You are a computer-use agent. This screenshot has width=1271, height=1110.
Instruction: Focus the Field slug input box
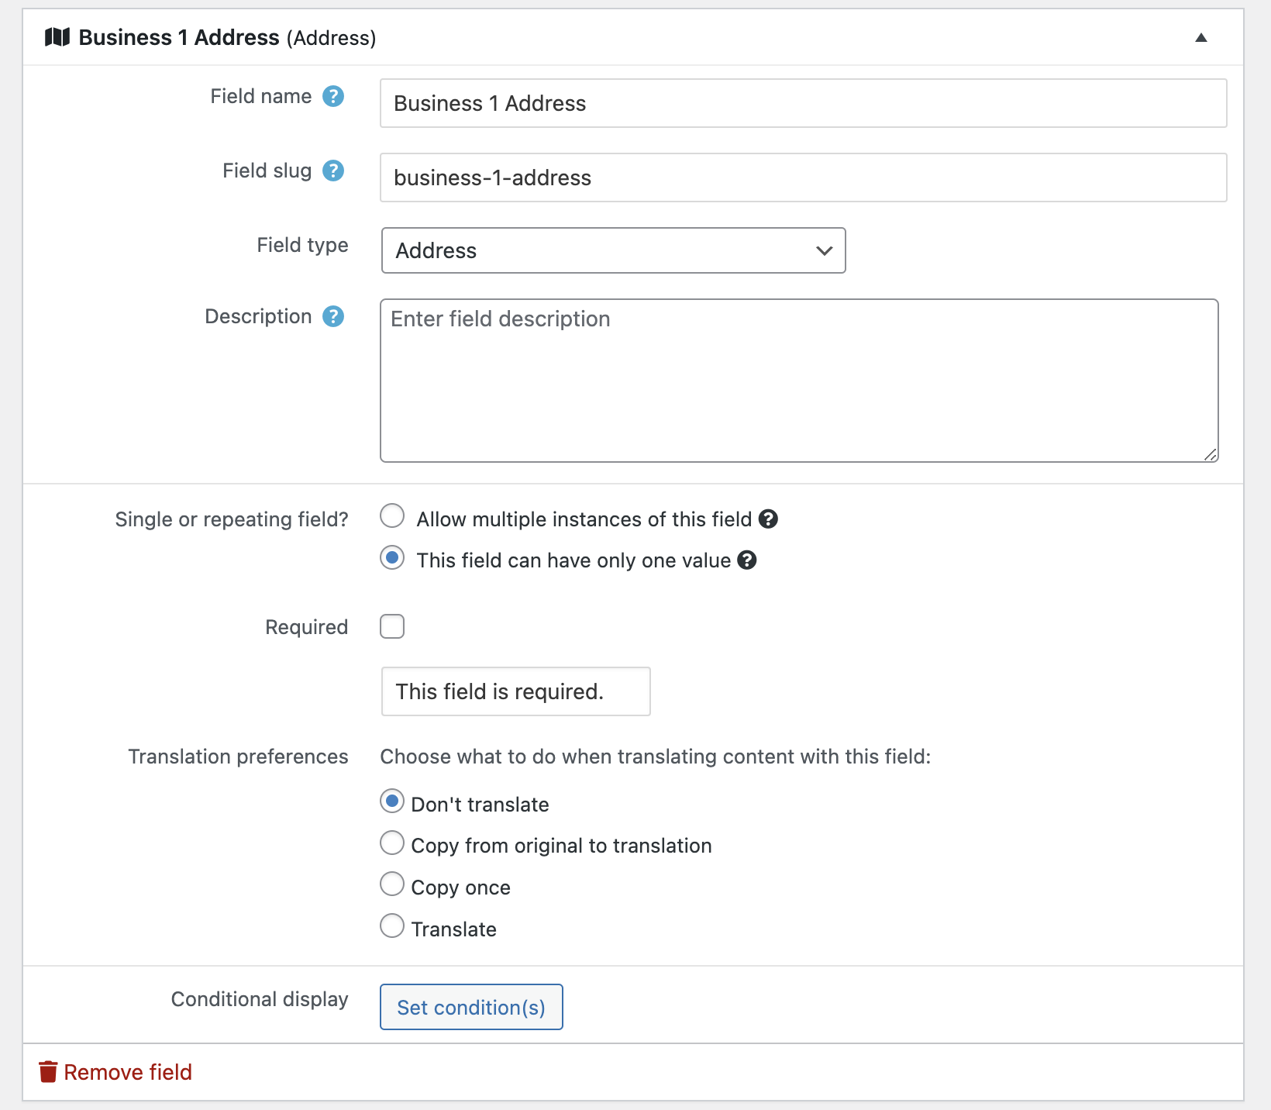point(804,178)
